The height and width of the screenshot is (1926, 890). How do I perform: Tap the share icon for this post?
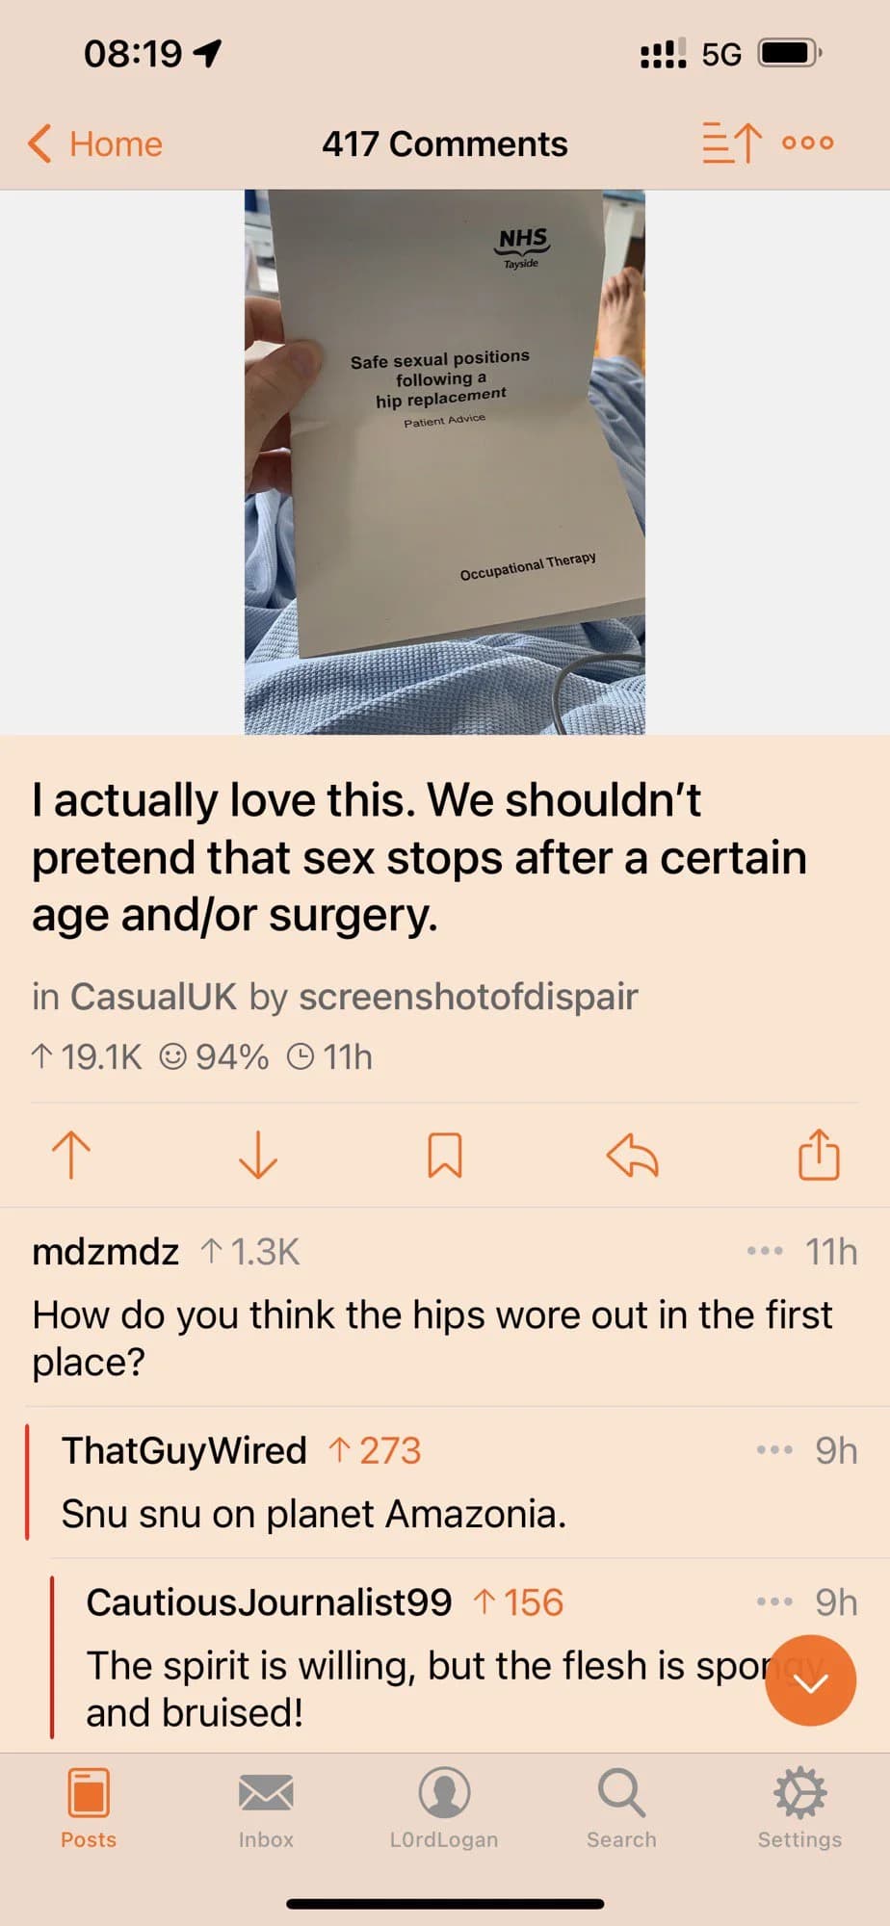(819, 1154)
